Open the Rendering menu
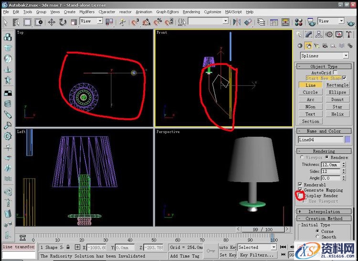The width and height of the screenshot is (358, 261). 191,12
